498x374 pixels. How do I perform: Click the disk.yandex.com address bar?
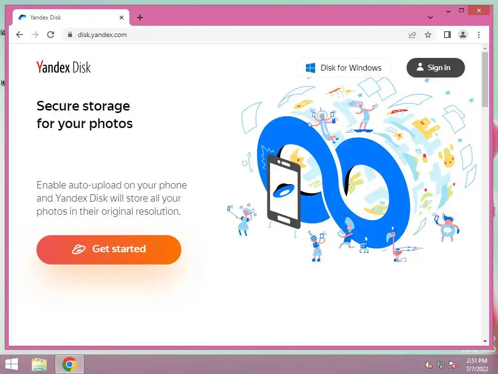(235, 35)
